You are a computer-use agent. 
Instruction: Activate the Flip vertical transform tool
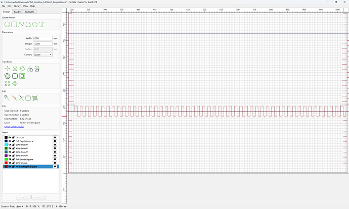tap(37, 69)
